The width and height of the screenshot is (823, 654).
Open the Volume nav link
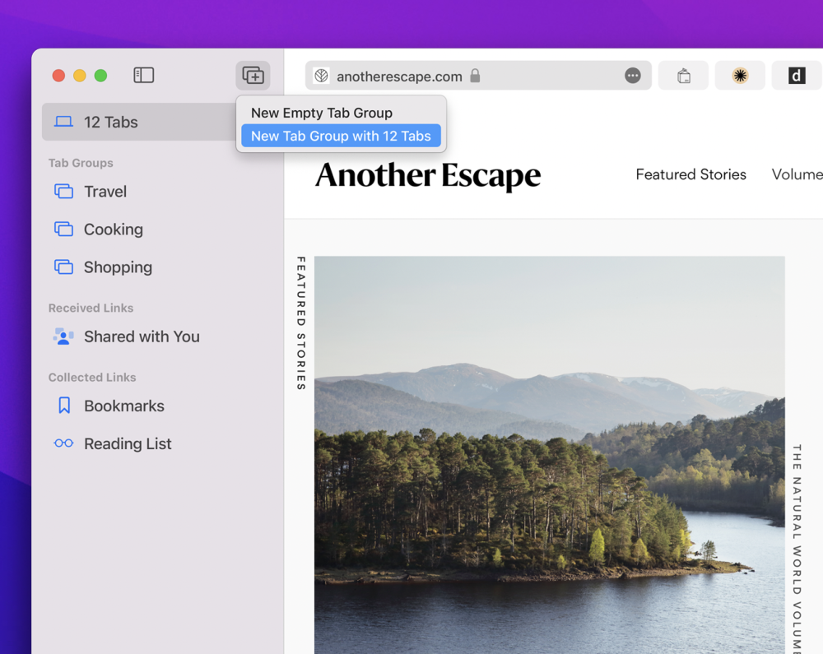click(797, 174)
